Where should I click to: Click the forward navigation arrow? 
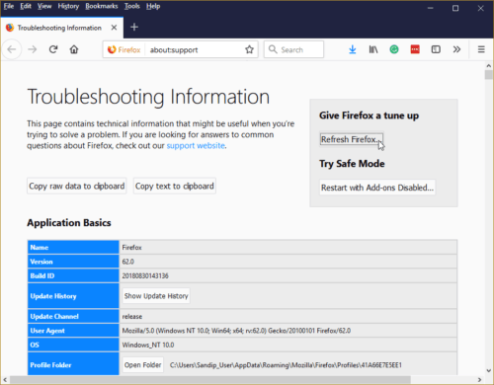33,49
